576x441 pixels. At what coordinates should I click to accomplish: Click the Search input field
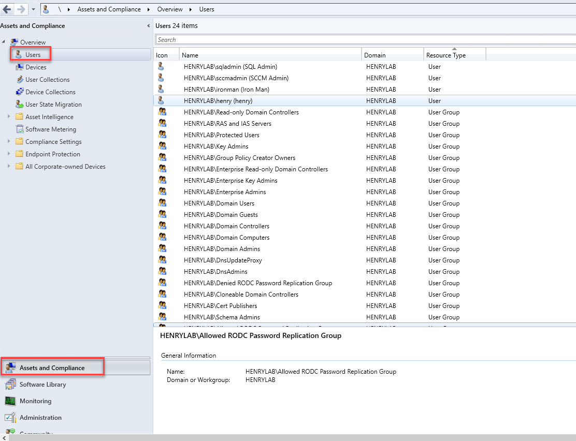click(x=363, y=40)
